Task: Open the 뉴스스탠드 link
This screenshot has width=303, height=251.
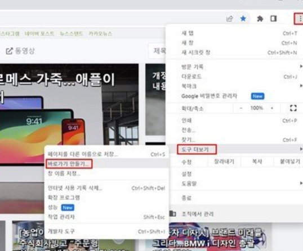Action: (72, 34)
